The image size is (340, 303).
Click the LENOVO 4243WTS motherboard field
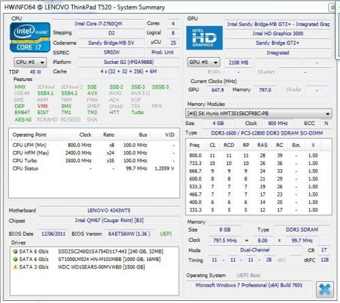coord(109,211)
